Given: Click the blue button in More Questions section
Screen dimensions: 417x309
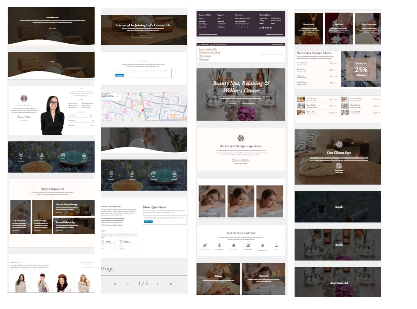Looking at the screenshot, I should 148,221.
